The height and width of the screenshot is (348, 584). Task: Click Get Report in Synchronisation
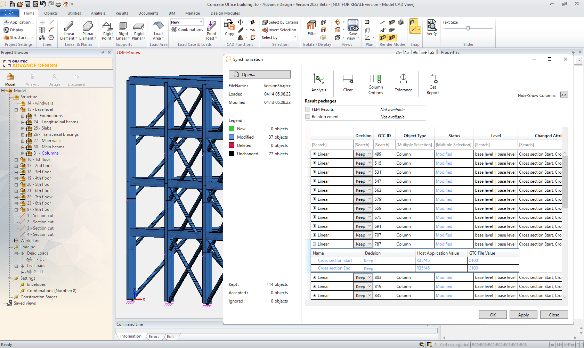(433, 84)
